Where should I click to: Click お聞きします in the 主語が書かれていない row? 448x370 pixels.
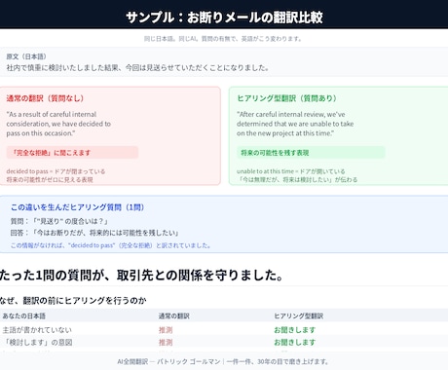coord(295,330)
